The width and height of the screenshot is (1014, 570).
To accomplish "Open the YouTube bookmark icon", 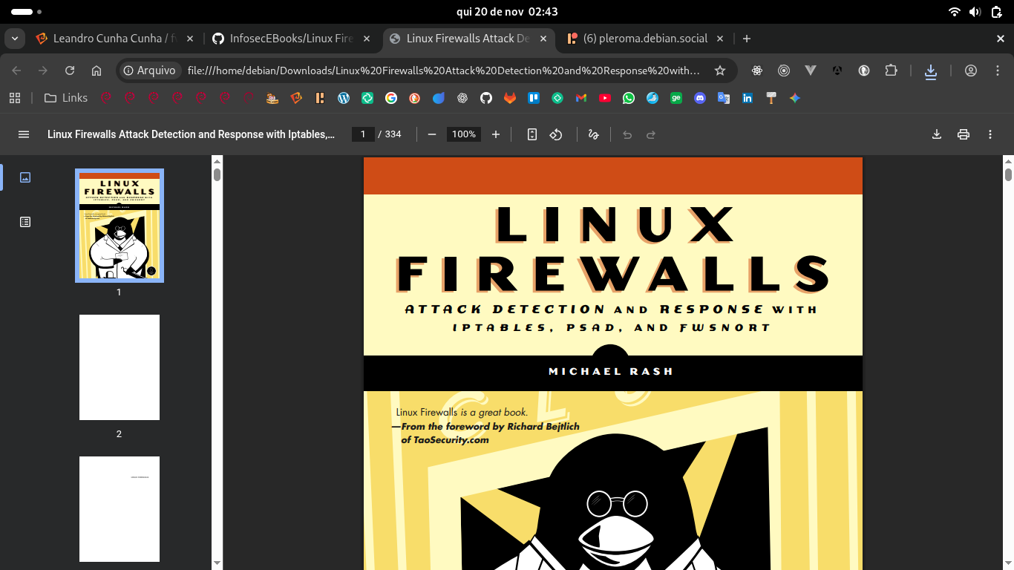I will click(605, 98).
